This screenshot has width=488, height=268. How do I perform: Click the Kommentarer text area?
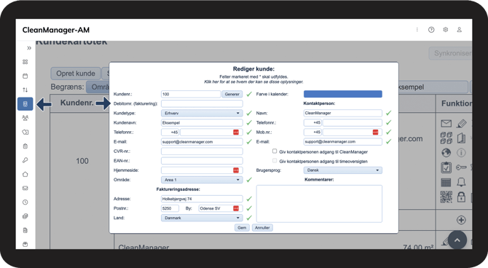click(x=319, y=204)
